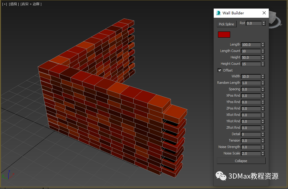
Task: Open the viewport [+] general menu
Action: [4, 4]
